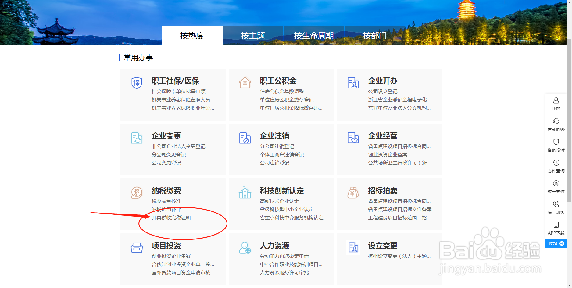
Task: Click 开具税收完税证明 link
Action: pyautogui.click(x=171, y=218)
